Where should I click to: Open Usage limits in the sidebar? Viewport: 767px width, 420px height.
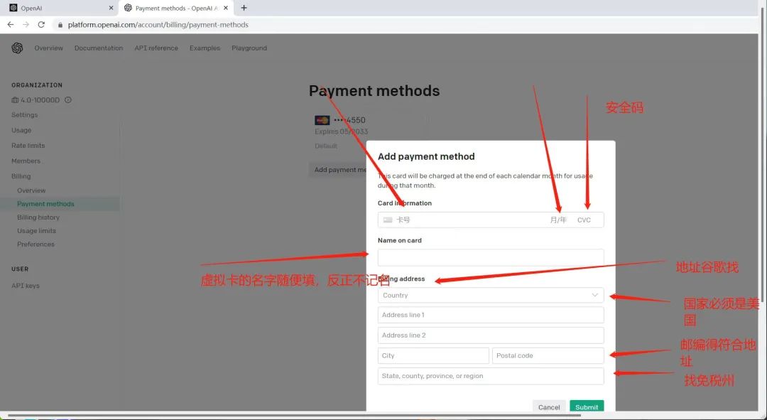[37, 230]
